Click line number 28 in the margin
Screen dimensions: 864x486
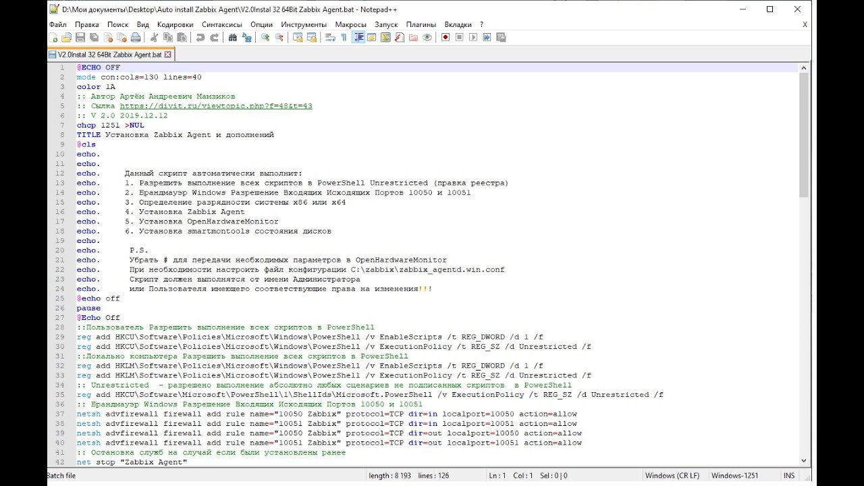point(61,327)
